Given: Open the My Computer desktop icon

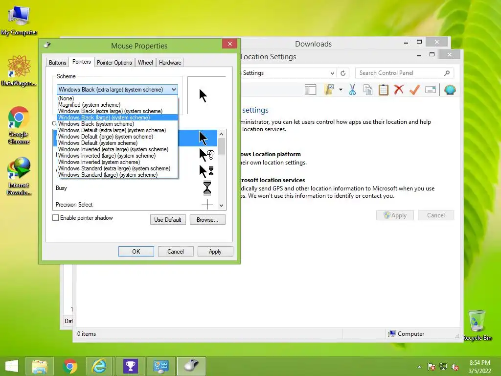Looking at the screenshot, I should pyautogui.click(x=19, y=21).
